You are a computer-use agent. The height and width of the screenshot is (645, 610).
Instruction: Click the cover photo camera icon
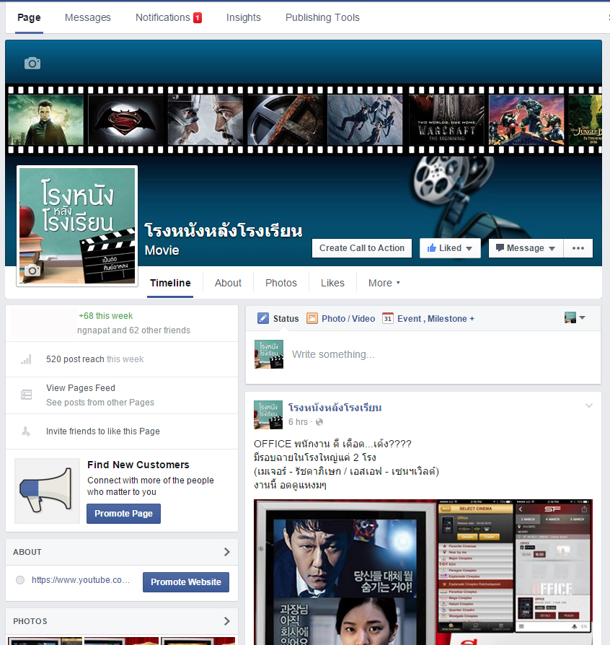[32, 63]
